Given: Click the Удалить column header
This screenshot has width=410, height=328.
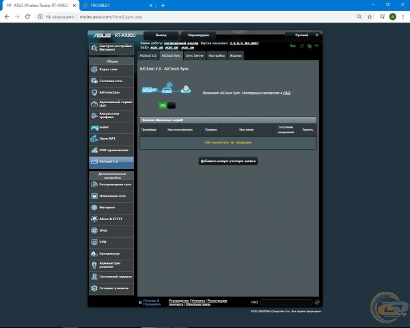Looking at the screenshot, I should point(307,130).
